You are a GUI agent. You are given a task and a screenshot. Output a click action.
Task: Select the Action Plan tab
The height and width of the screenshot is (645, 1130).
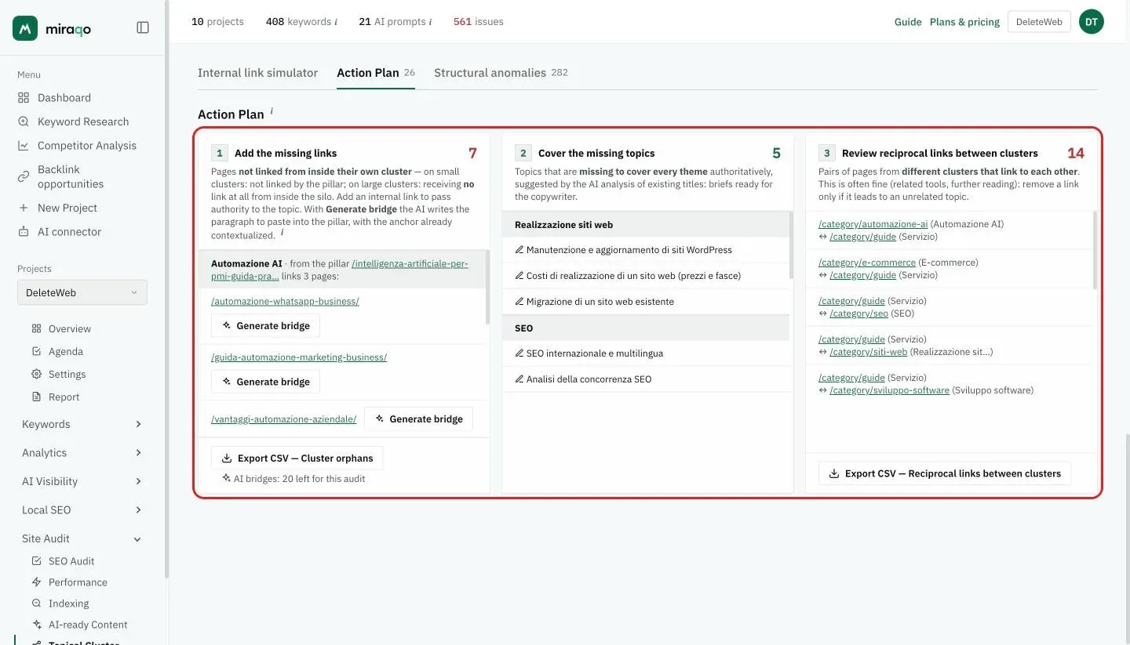coord(376,73)
